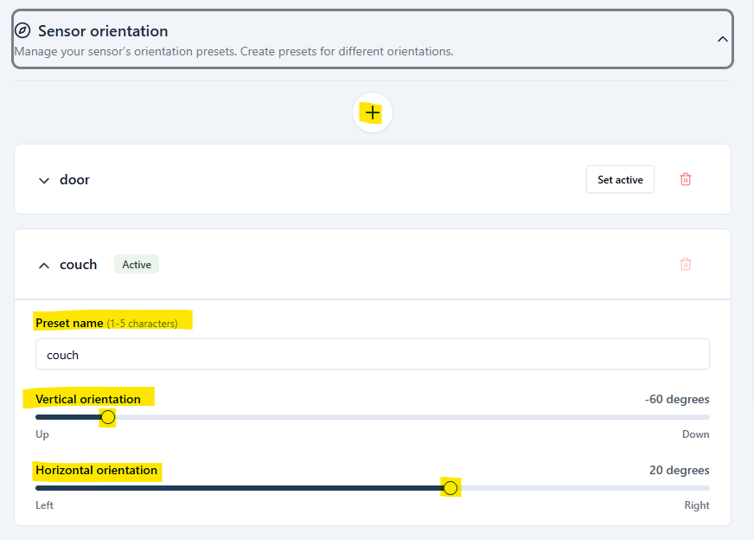Select the couch preset title
Image resolution: width=754 pixels, height=540 pixels.
pyautogui.click(x=78, y=265)
